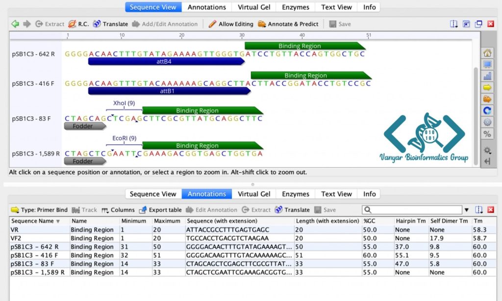
Task: Select the attB1 annotation bar
Action: point(169,91)
